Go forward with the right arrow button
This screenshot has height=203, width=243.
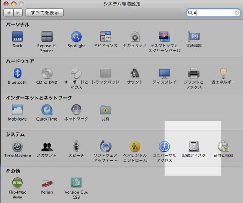pos(18,13)
